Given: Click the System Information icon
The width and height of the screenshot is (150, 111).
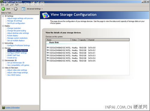Looking at the screenshot, I should click(x=4, y=108).
